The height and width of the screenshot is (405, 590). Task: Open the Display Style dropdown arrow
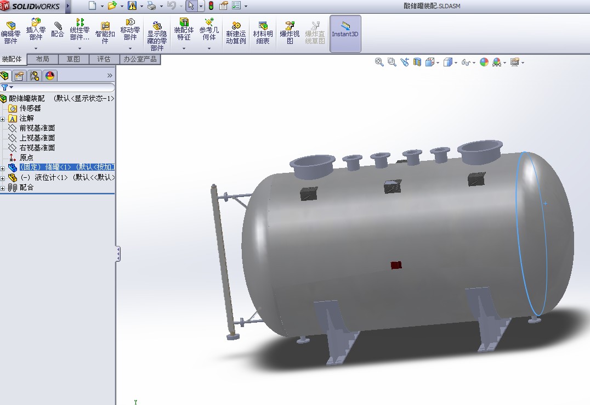point(456,63)
